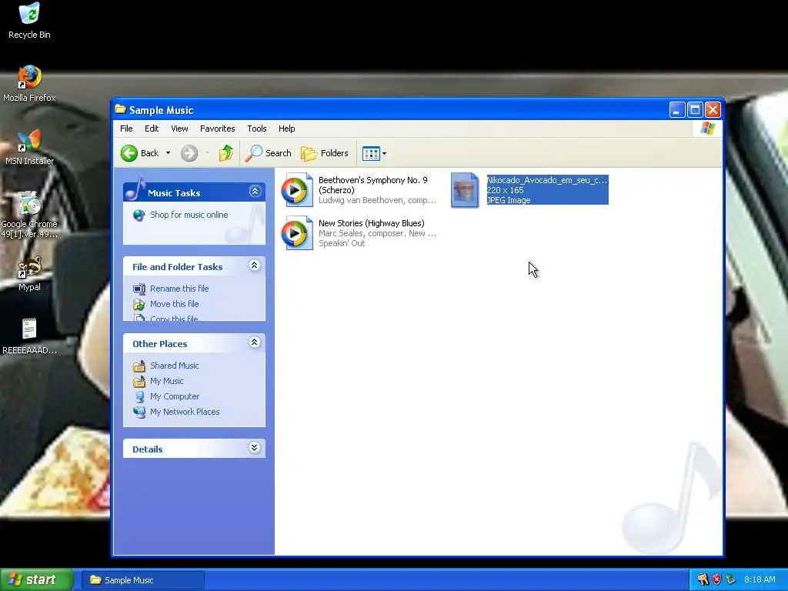Select the Nikocado_Avocado JPEG thumbnail icon

[x=465, y=190]
